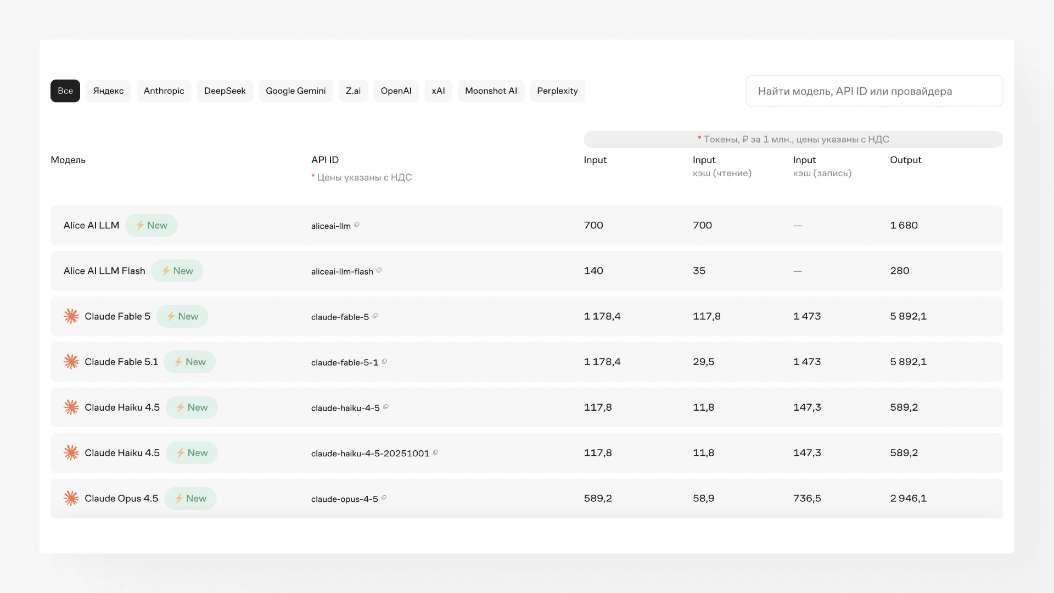Select the model name 'Claude Opus 4.5'
Image resolution: width=1054 pixels, height=593 pixels.
coord(121,499)
